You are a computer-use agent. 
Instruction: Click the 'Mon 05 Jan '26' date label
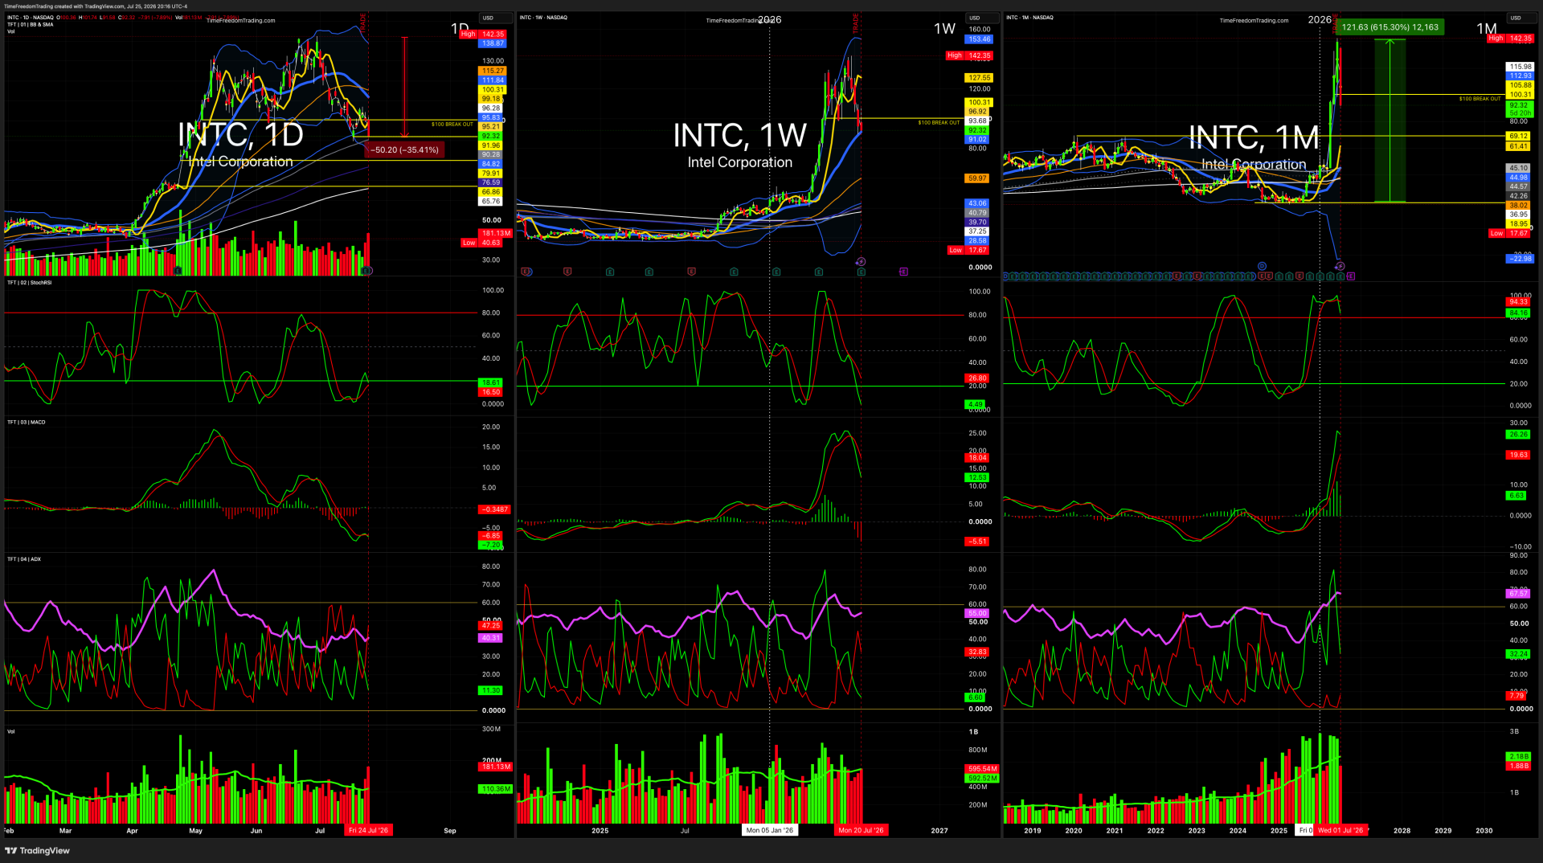770,831
